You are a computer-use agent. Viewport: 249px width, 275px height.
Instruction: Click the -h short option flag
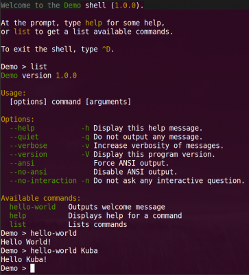[85, 128]
